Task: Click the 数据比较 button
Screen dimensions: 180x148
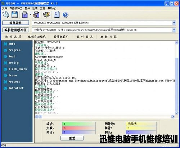Action: pyautogui.click(x=109, y=37)
